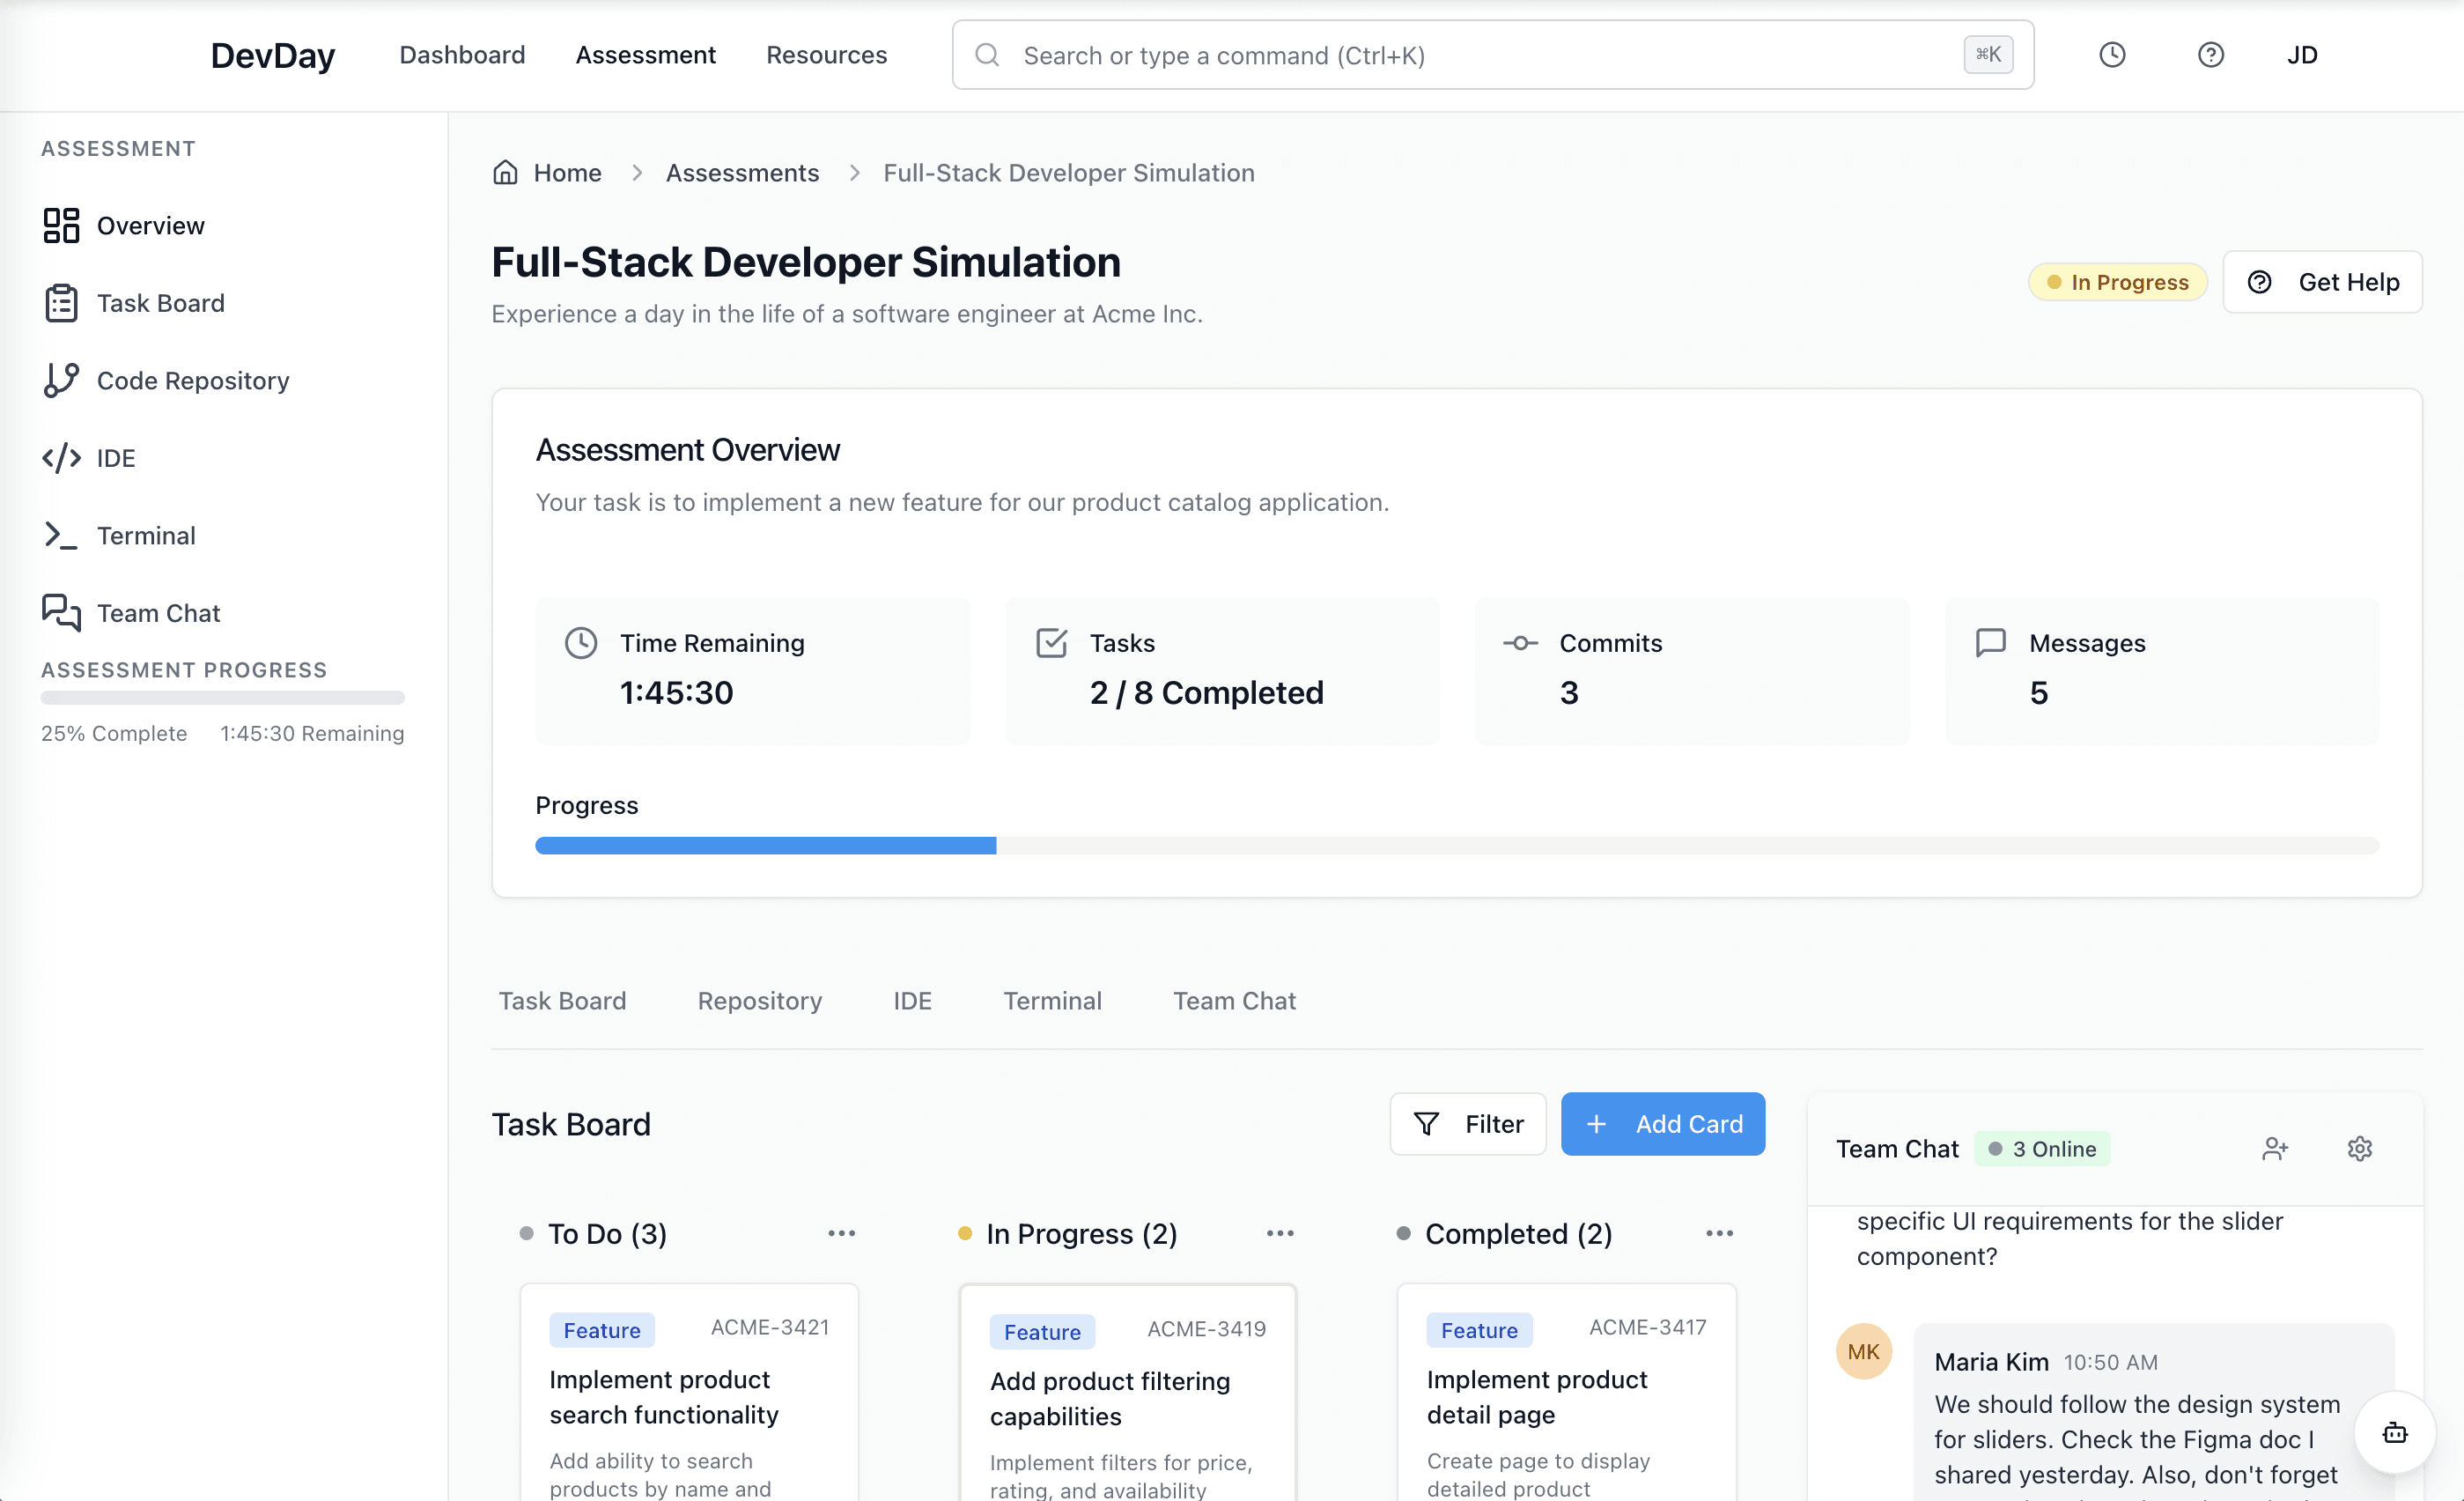This screenshot has height=1501, width=2464.
Task: Click the Home house icon in breadcrumb
Action: point(506,172)
